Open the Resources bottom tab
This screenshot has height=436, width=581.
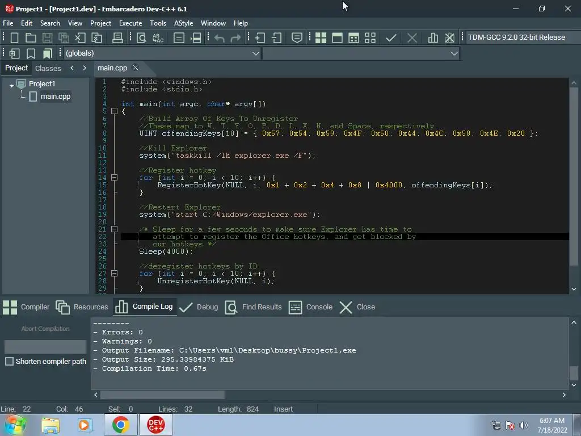click(82, 307)
